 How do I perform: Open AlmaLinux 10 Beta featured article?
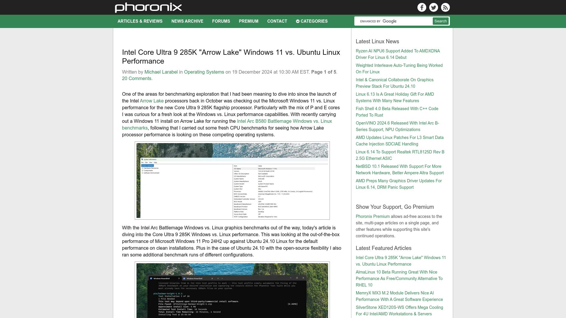399,279
